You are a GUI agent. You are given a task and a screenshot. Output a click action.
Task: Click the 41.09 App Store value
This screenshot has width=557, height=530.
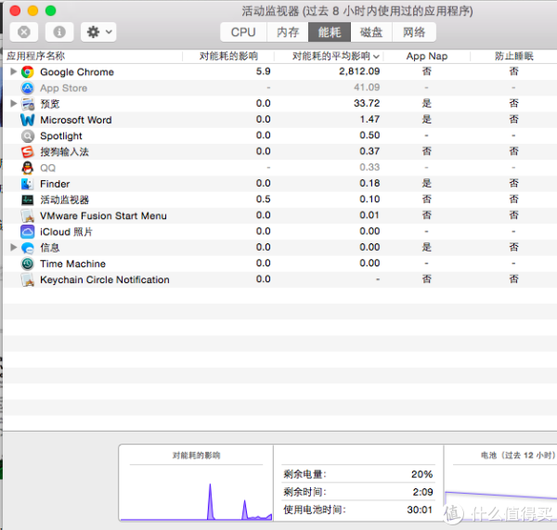coord(367,87)
